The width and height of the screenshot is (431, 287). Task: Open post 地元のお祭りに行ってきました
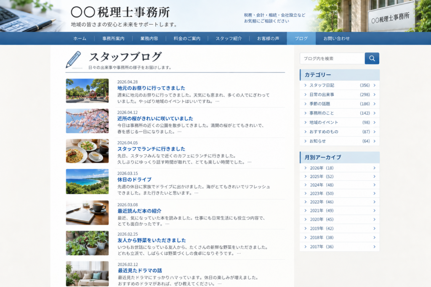151,88
